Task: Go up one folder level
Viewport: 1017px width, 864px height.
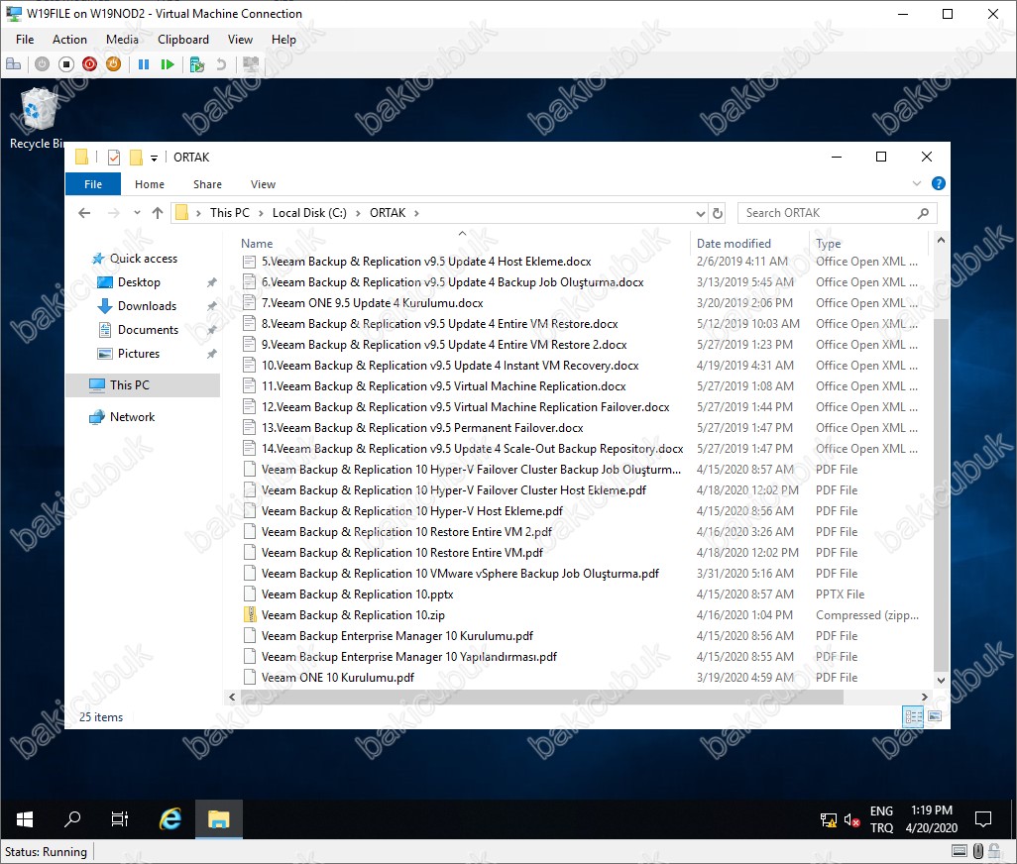Action: 158,213
